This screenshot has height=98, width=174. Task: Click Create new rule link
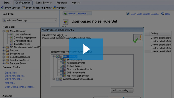coord(13,79)
